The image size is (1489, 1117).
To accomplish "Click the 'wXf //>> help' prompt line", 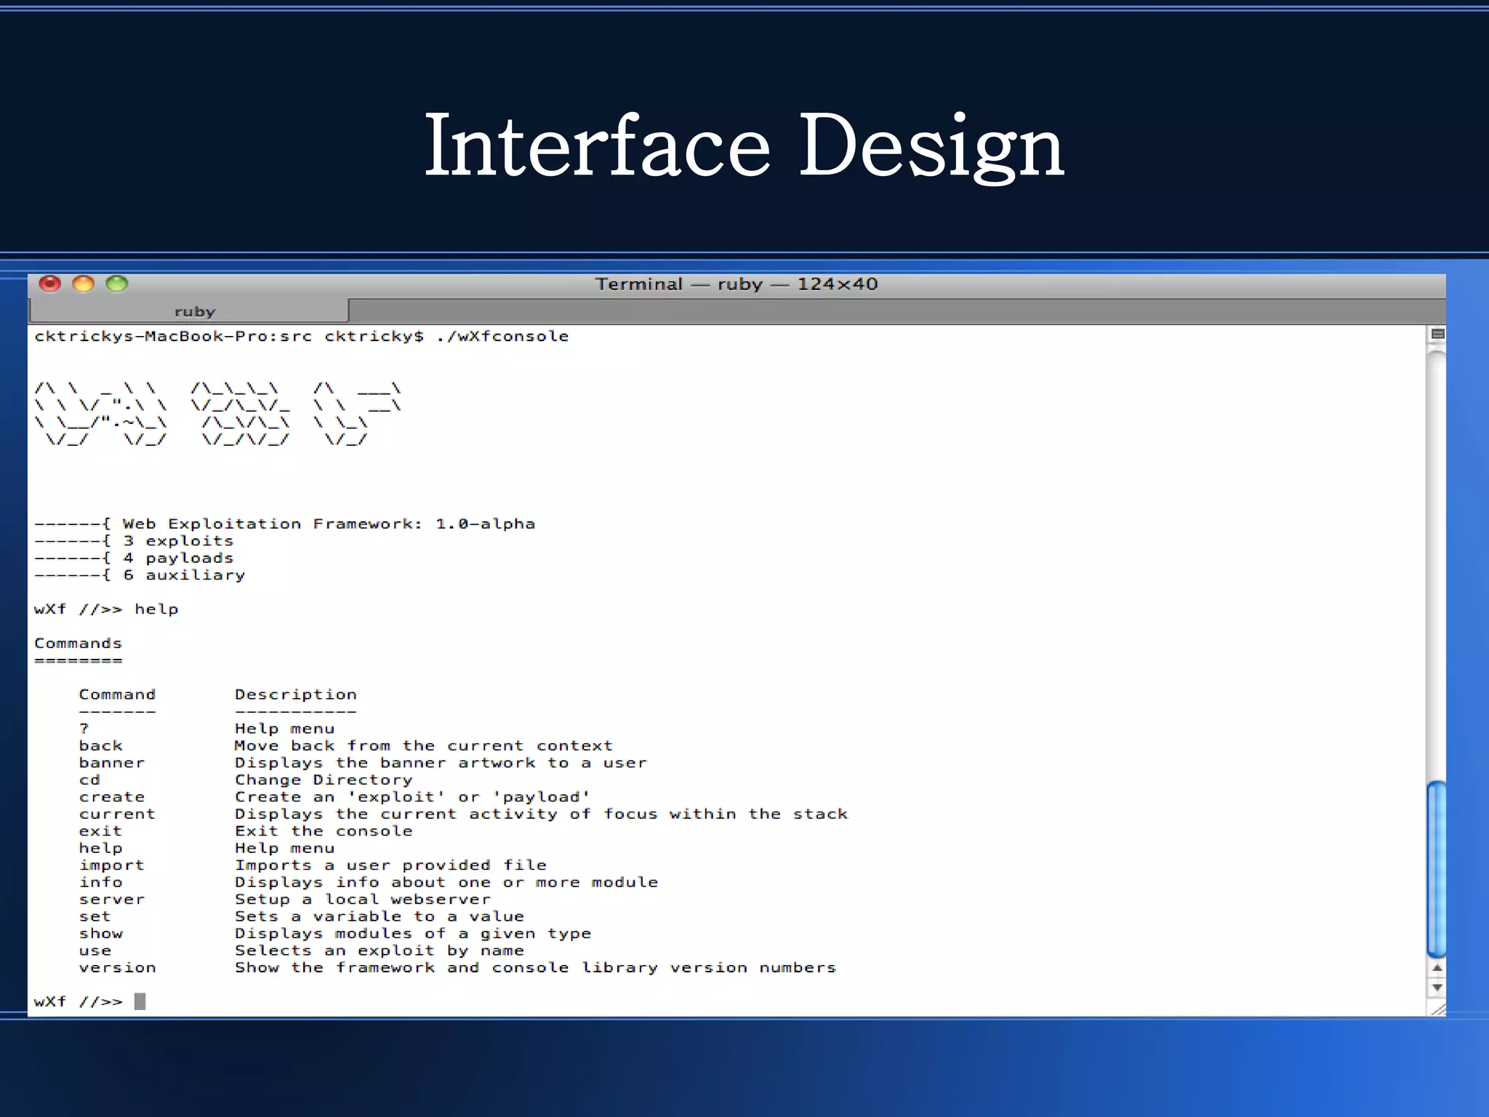I will (106, 609).
